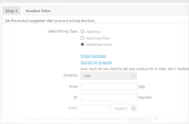Click the help icon beside Edit Coupons

click(x=157, y=118)
